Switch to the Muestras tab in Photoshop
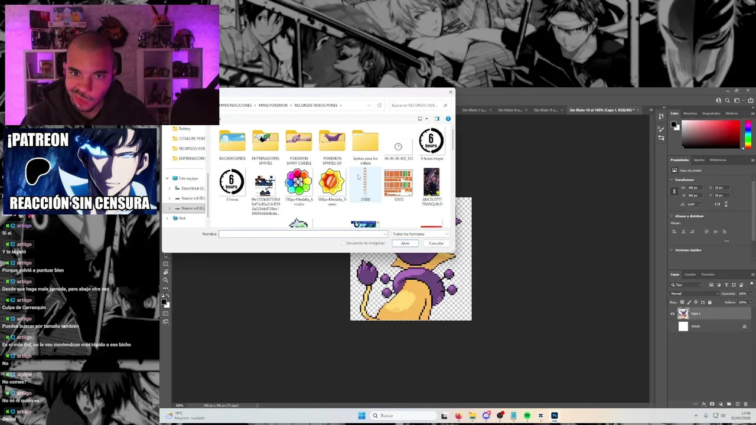Viewport: 756px width, 425px height. (690, 113)
